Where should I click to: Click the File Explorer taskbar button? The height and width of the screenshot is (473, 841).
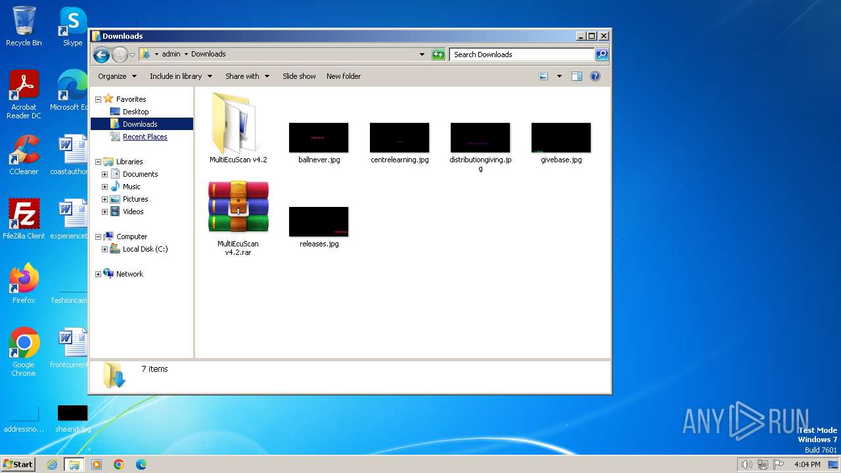coord(74,464)
